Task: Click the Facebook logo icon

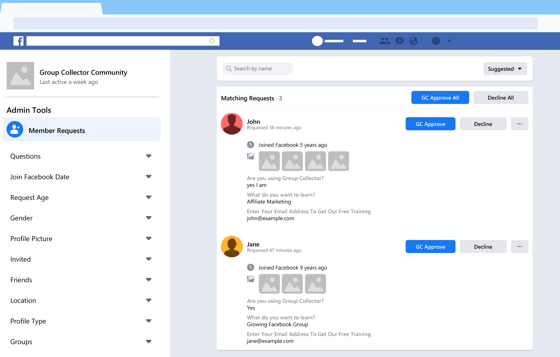Action: pyautogui.click(x=18, y=41)
